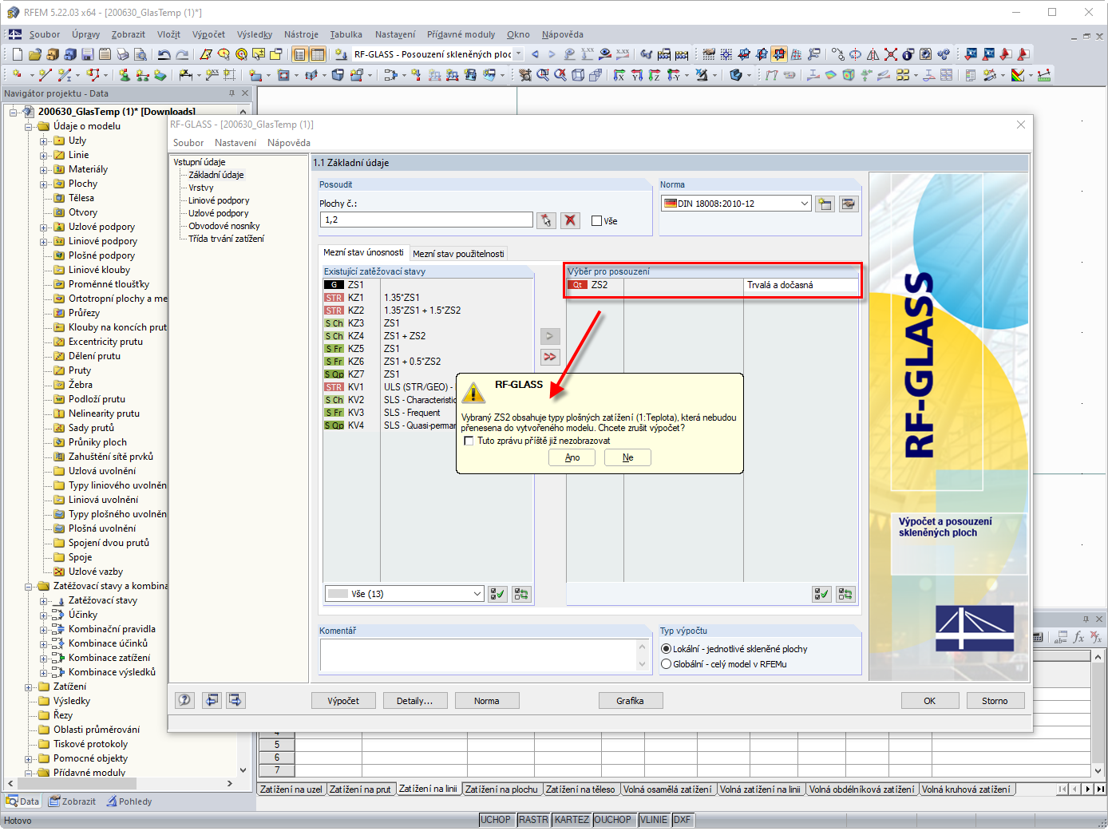Open the standard library icon next to Norma

coord(849,204)
